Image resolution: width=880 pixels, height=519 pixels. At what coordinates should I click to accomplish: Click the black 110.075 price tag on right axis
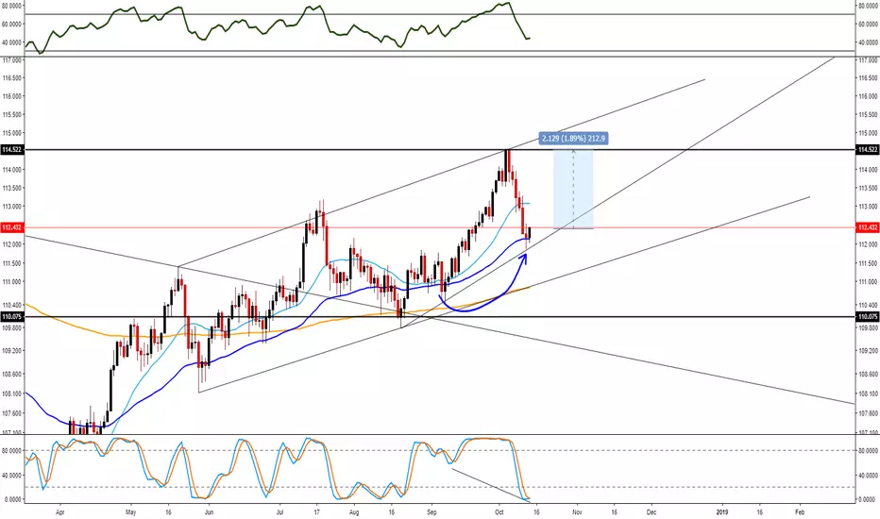click(x=868, y=317)
